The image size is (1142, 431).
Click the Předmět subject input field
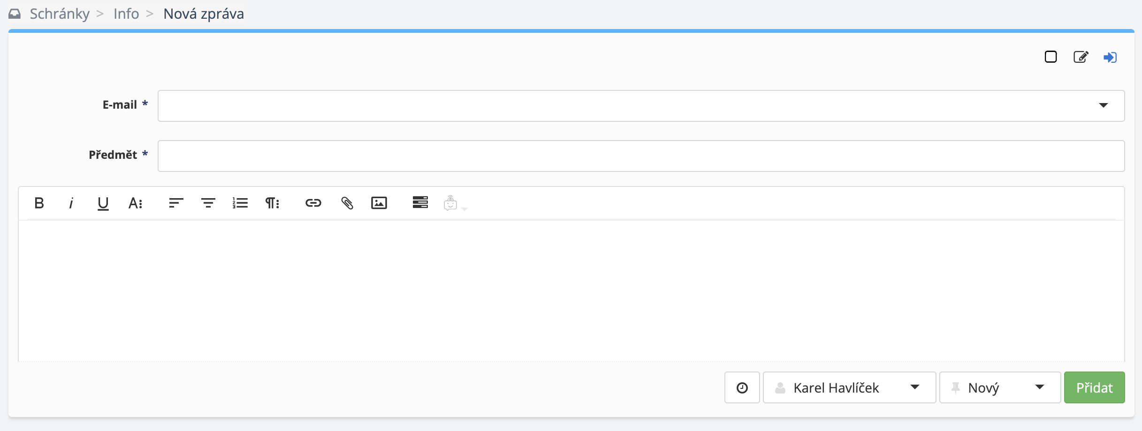[641, 156]
